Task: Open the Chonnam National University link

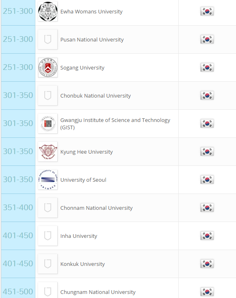Action: pos(96,208)
